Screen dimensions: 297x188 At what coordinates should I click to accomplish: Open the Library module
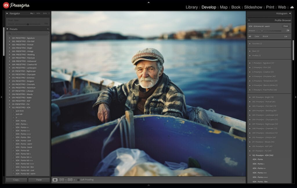191,7
